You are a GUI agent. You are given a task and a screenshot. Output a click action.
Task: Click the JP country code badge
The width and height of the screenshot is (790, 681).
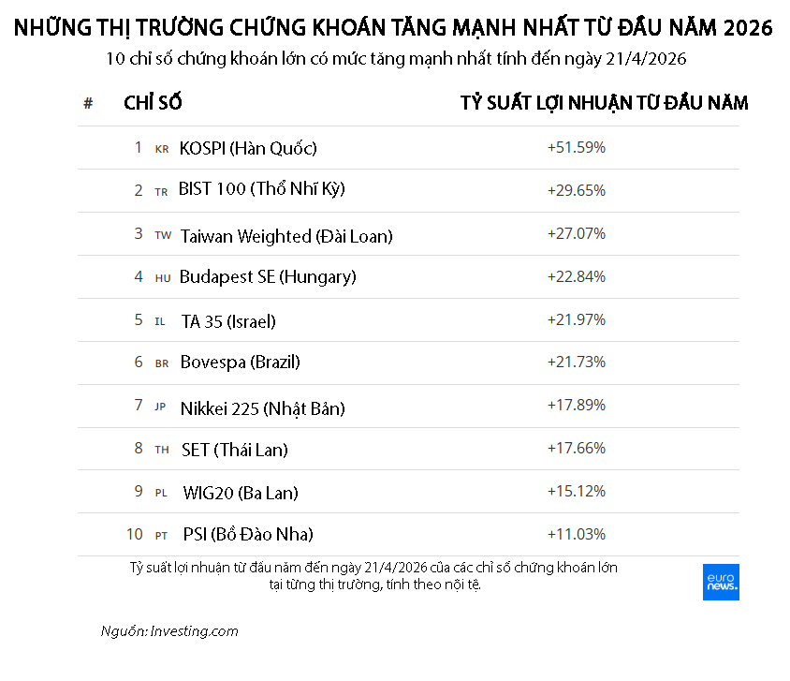coord(160,407)
